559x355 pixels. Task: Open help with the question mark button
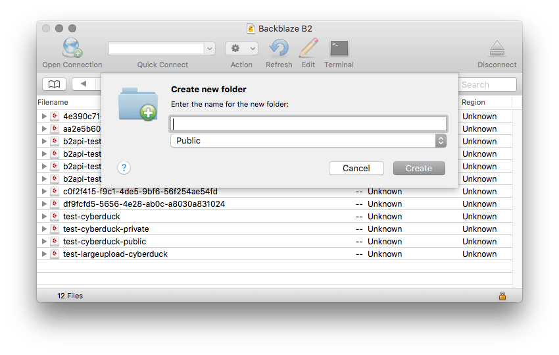(124, 167)
